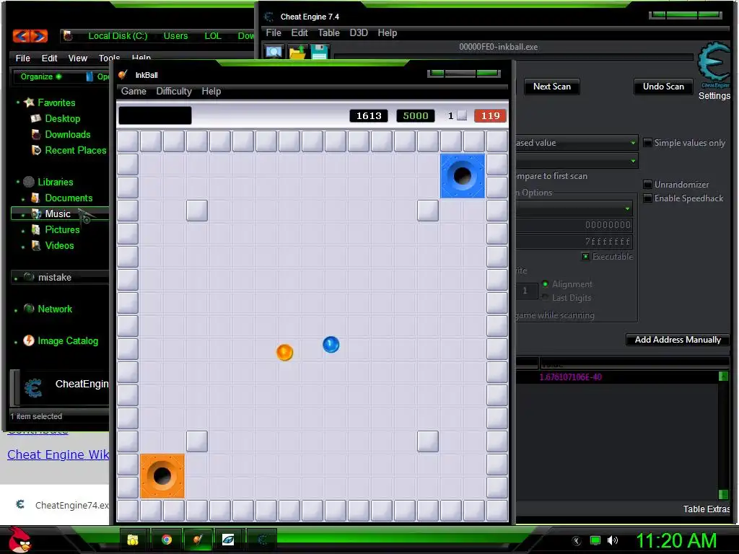Expand the Documents library node
The height and width of the screenshot is (554, 739).
22,198
